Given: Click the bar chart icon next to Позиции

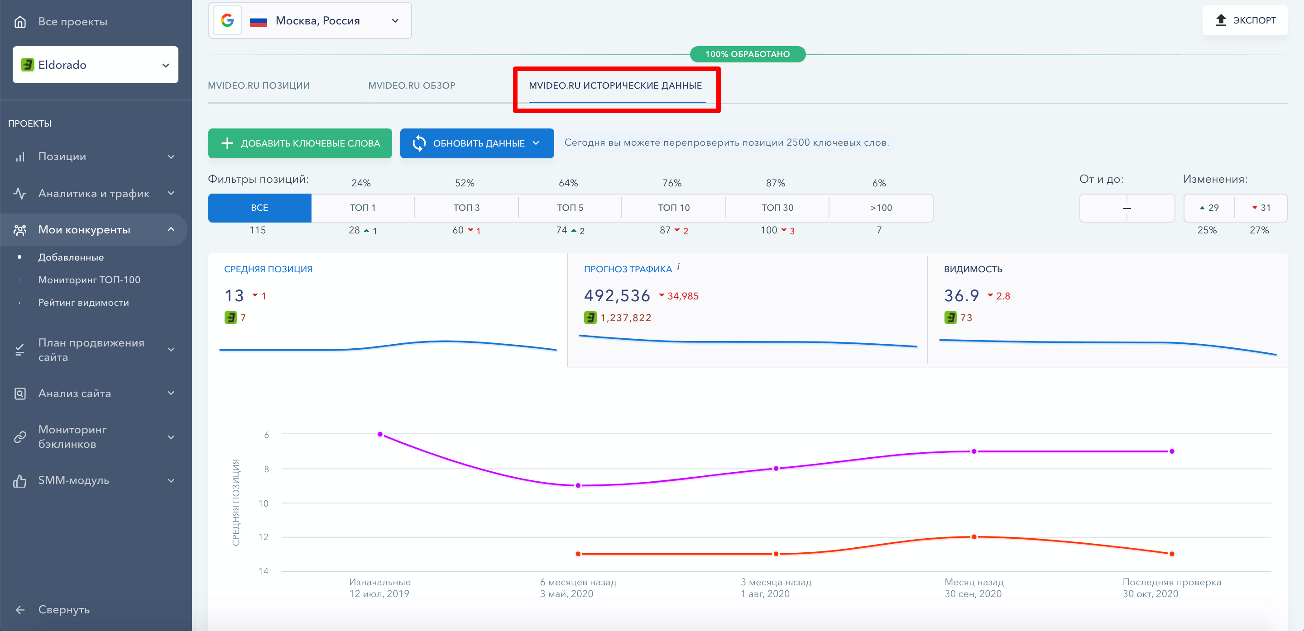Looking at the screenshot, I should [x=20, y=157].
